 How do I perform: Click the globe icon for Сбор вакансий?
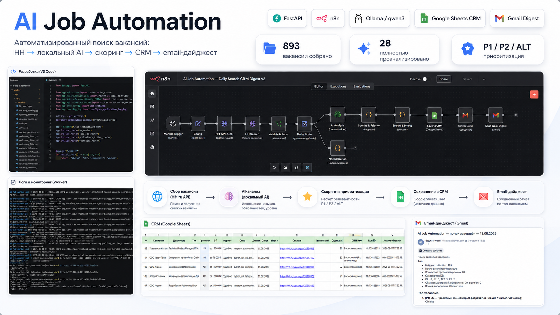pyautogui.click(x=157, y=196)
